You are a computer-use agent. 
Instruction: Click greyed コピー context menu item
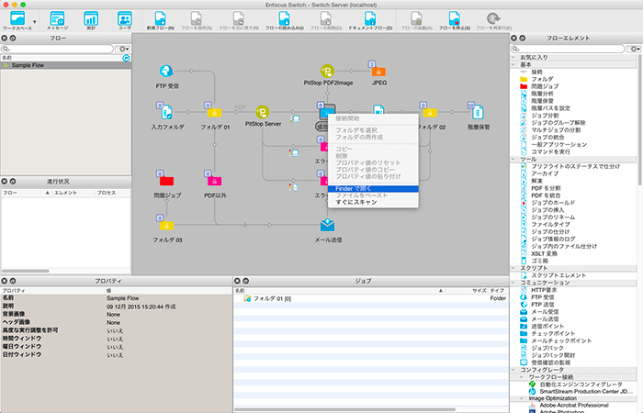pos(373,149)
